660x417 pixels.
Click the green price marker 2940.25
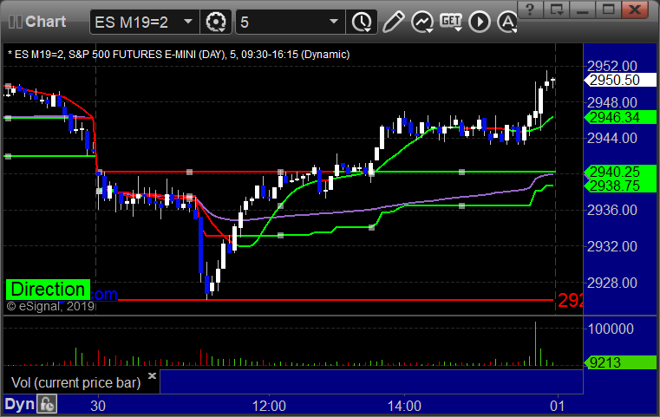point(620,172)
